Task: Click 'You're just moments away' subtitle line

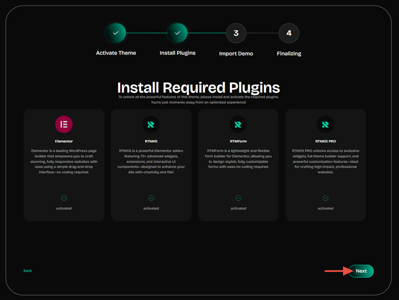Action: pos(199,102)
